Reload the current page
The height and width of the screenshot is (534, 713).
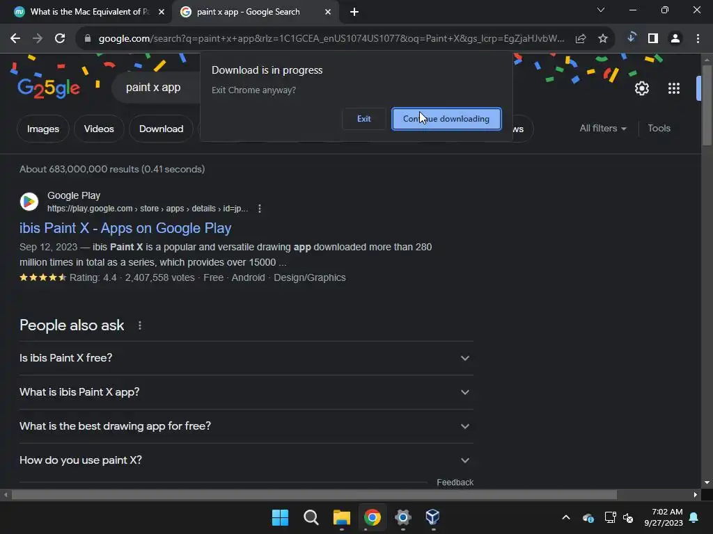(60, 39)
